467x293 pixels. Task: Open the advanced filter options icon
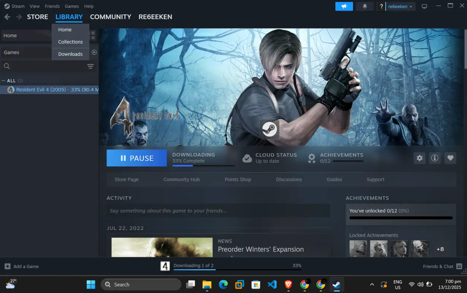coord(90,66)
